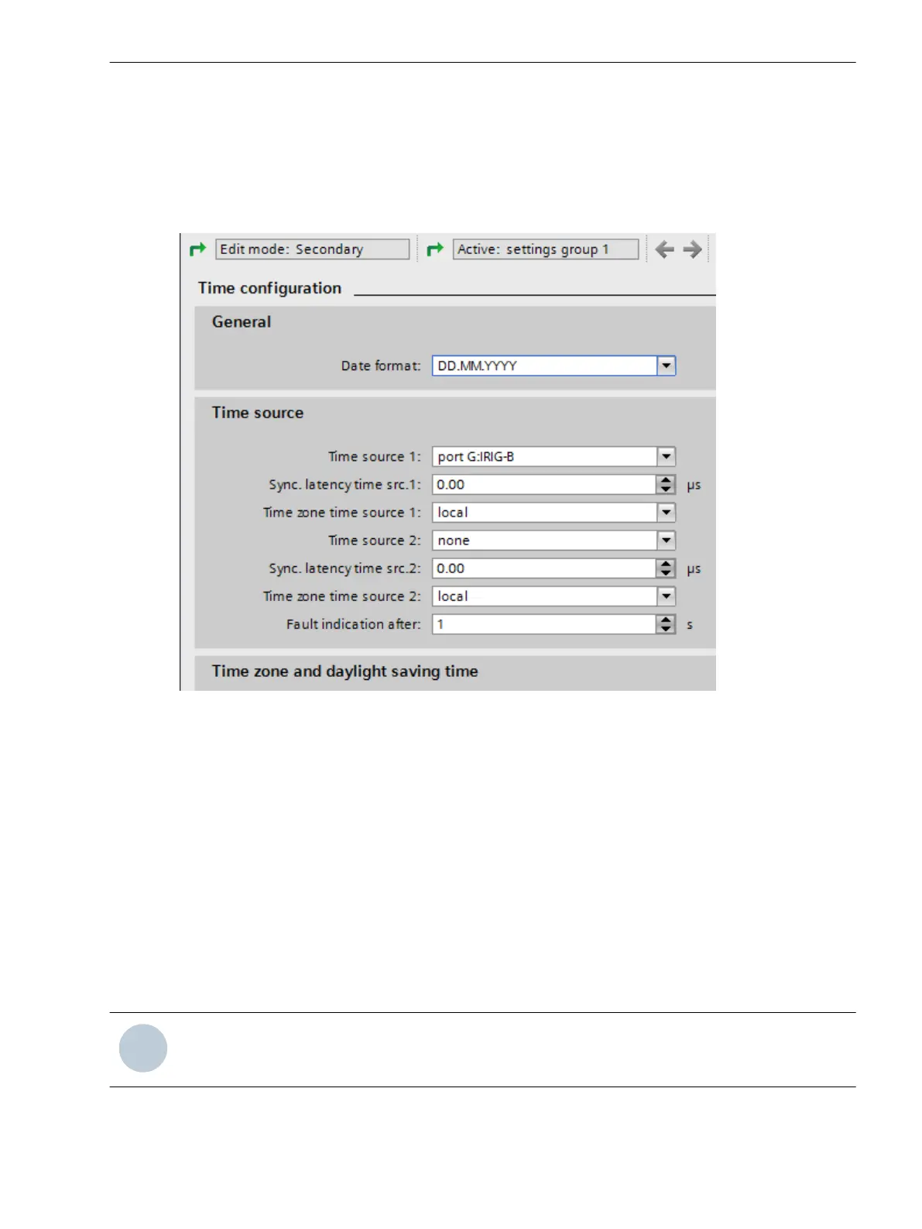Click Sync. latency time src.2 value field

[x=544, y=568]
